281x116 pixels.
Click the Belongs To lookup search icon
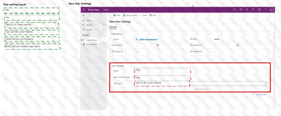point(266,83)
